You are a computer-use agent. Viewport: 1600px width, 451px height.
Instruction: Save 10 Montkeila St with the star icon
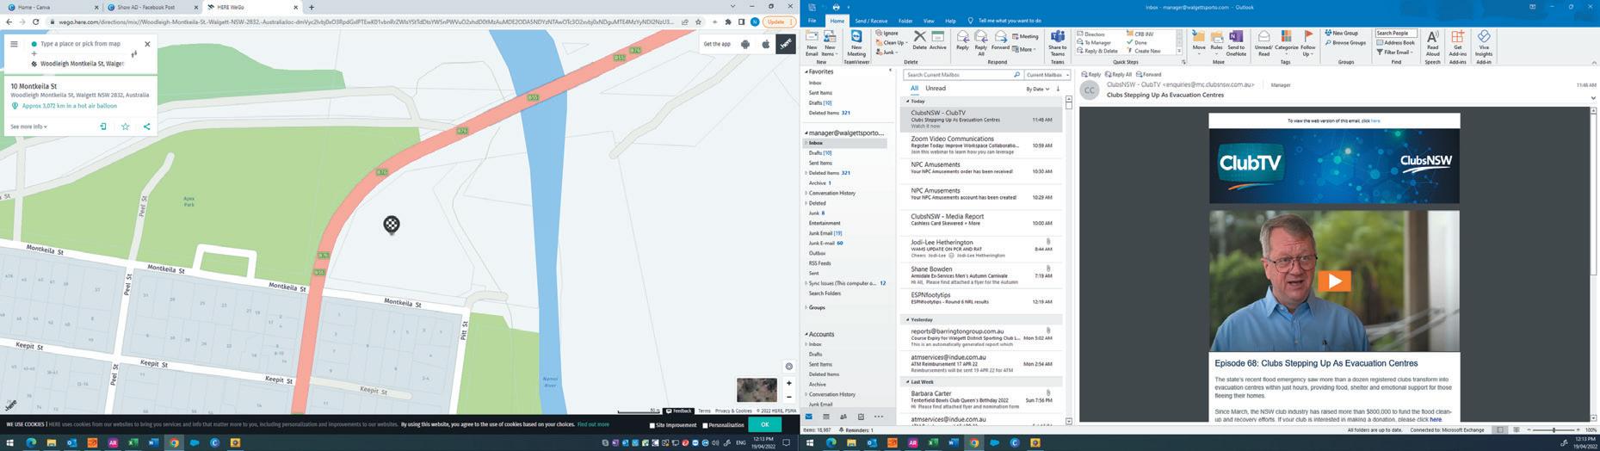click(125, 127)
